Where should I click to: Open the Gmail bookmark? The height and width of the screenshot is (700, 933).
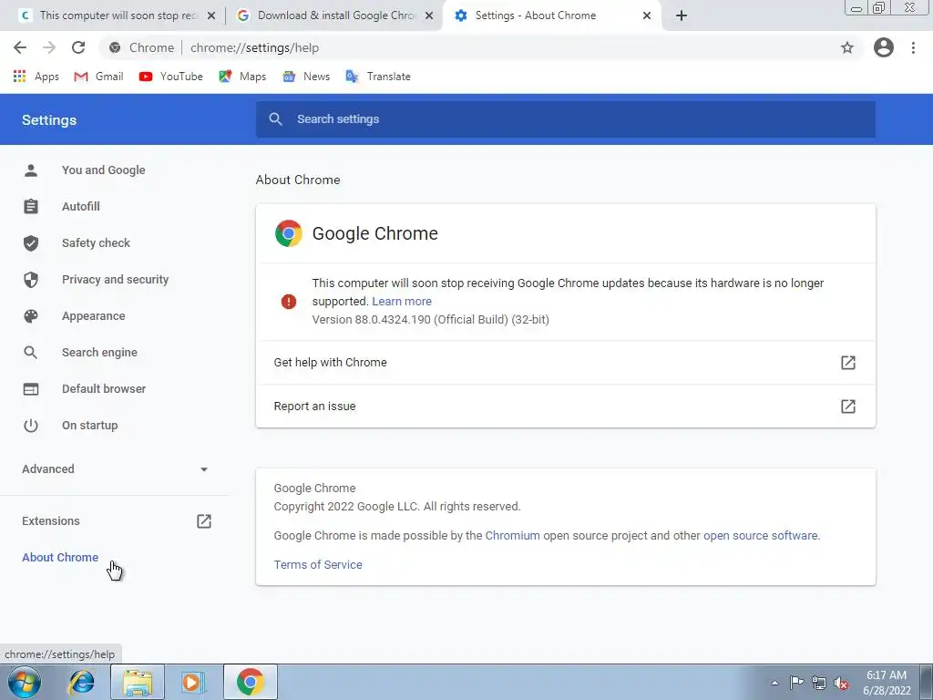pyautogui.click(x=98, y=77)
